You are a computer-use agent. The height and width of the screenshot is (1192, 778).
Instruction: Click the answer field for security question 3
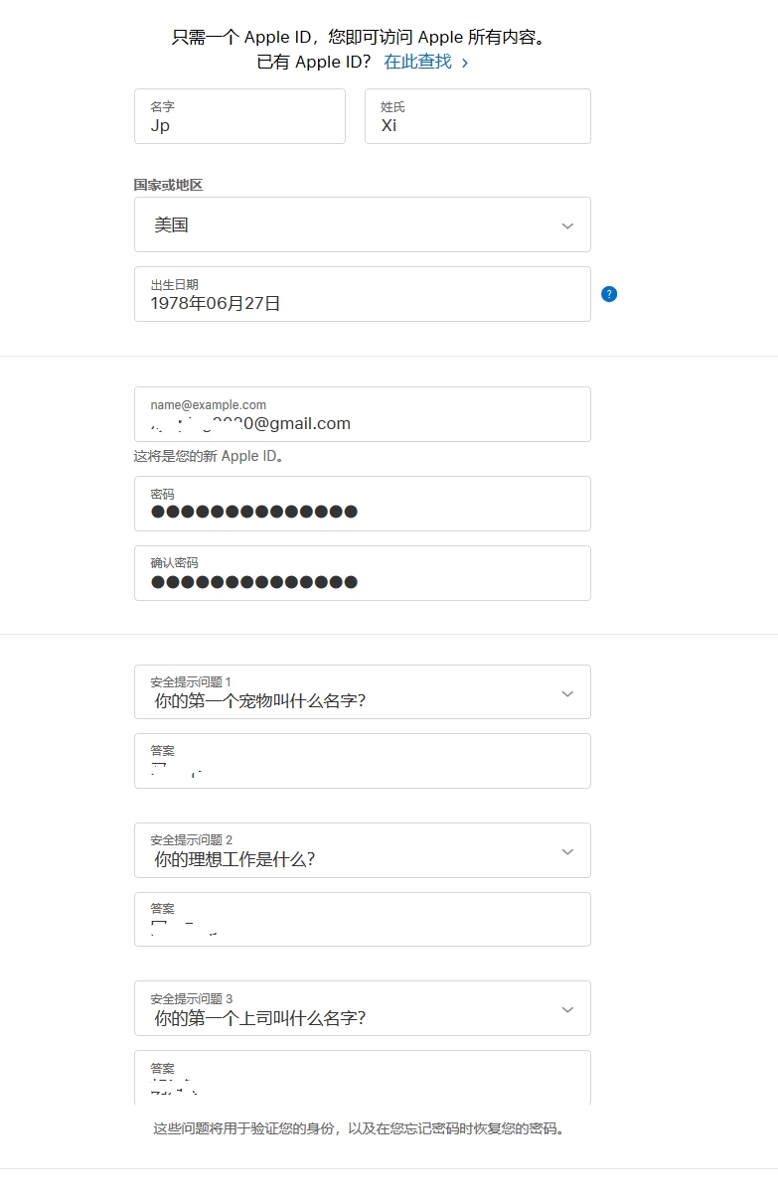pos(363,1078)
